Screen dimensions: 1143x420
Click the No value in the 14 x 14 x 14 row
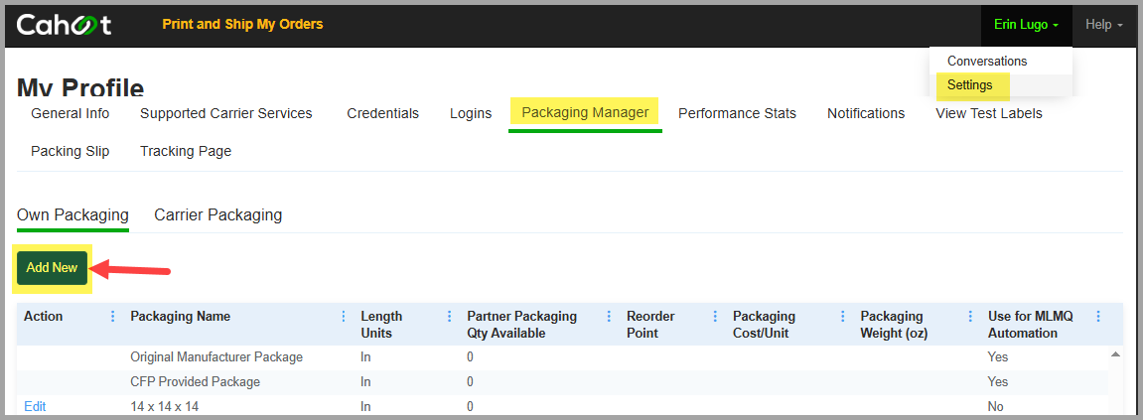[996, 406]
